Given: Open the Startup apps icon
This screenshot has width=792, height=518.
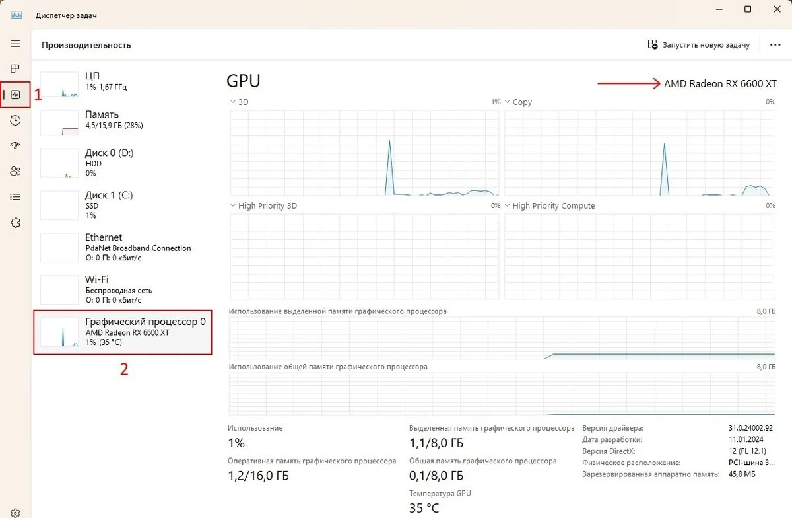Looking at the screenshot, I should tap(15, 145).
